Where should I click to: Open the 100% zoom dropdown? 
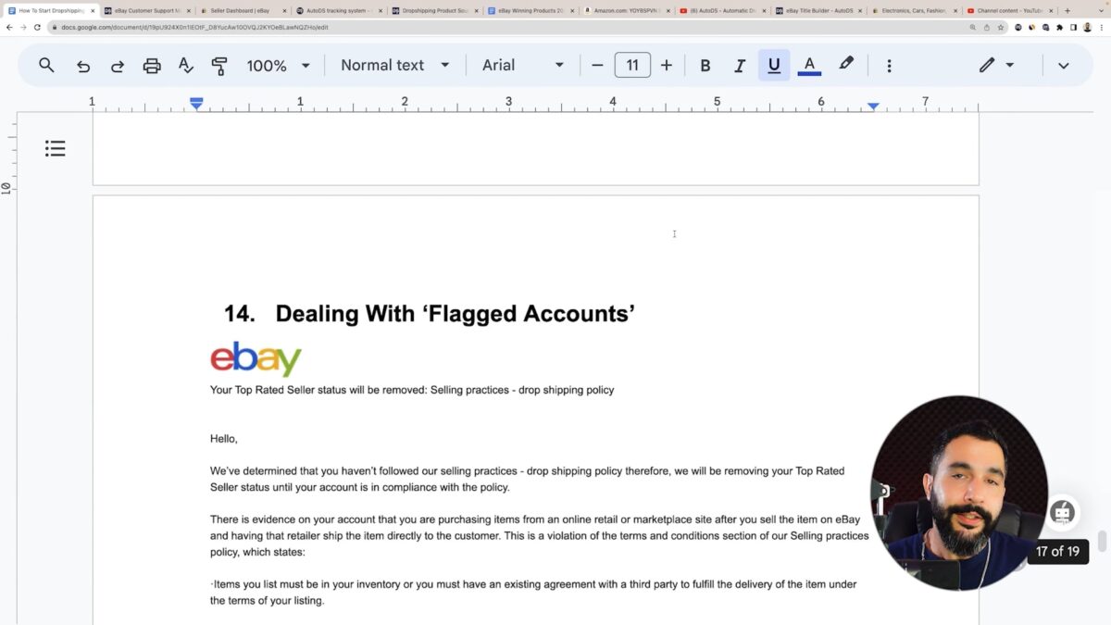(x=278, y=66)
